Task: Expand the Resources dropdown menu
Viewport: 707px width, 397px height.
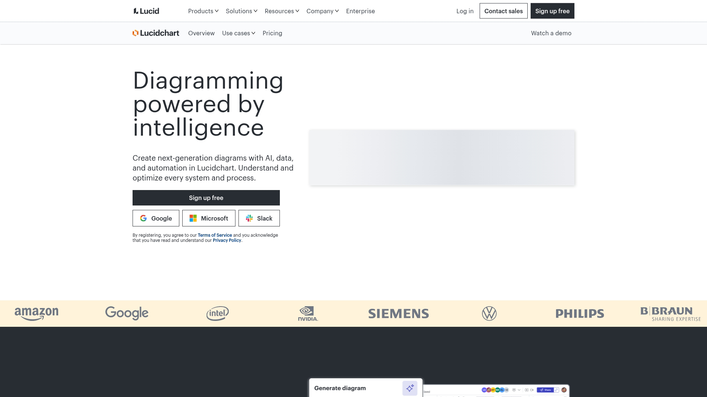Action: coord(282,11)
